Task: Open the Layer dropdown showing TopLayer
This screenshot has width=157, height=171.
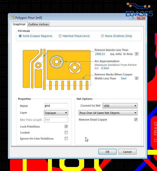Action: pyautogui.click(x=56, y=113)
